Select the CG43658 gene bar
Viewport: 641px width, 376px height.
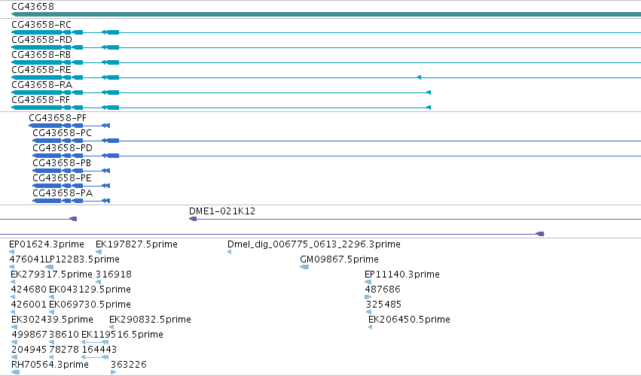click(326, 14)
